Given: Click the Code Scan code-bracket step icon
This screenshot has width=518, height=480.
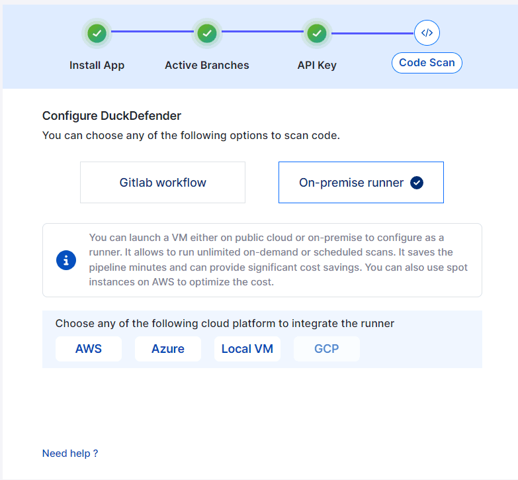Looking at the screenshot, I should tap(427, 32).
